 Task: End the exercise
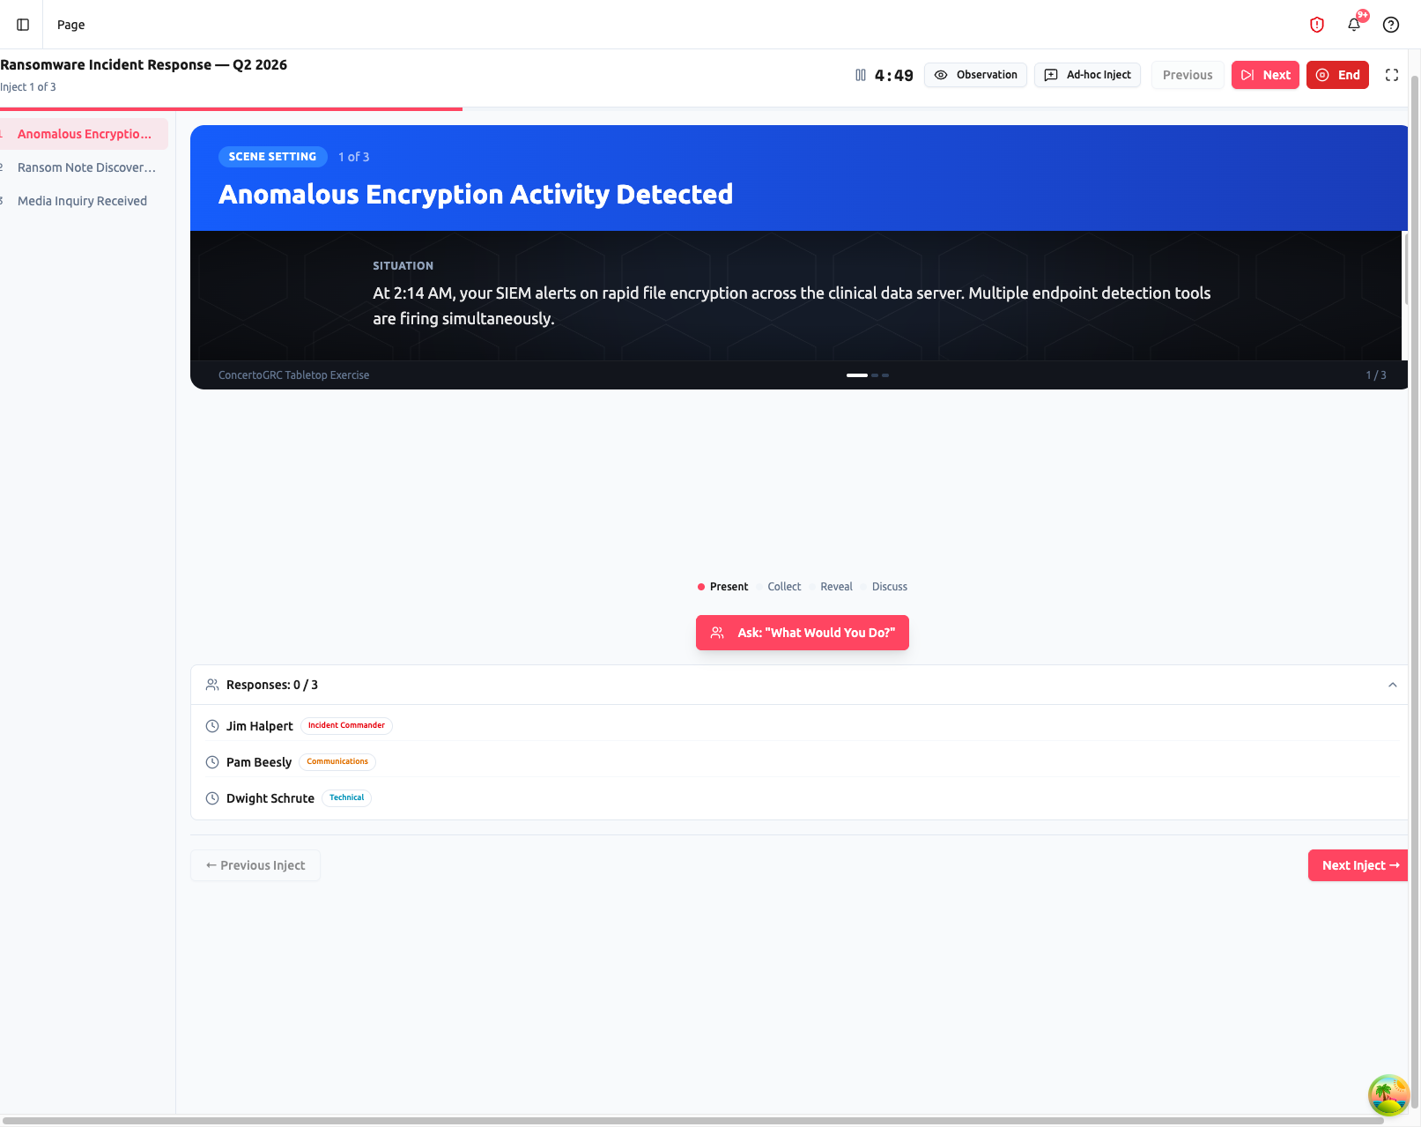[x=1337, y=75]
